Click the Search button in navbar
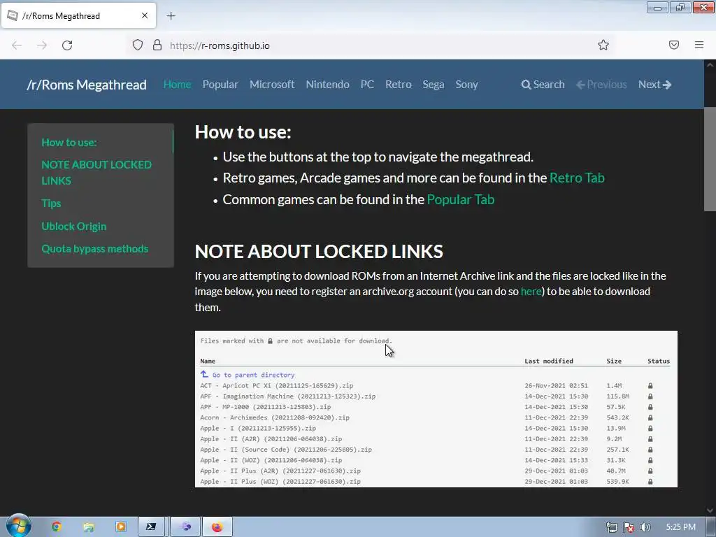The width and height of the screenshot is (716, 537). click(x=543, y=85)
